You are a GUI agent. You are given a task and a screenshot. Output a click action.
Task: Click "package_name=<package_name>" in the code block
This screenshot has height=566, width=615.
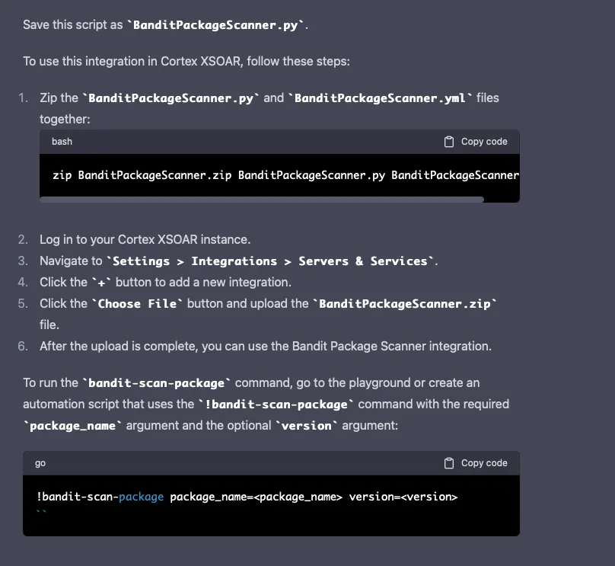coord(256,497)
